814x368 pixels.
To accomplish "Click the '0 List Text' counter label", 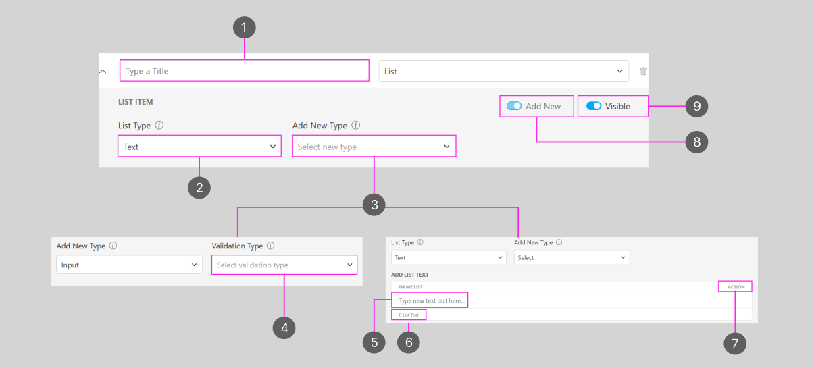I will click(409, 315).
